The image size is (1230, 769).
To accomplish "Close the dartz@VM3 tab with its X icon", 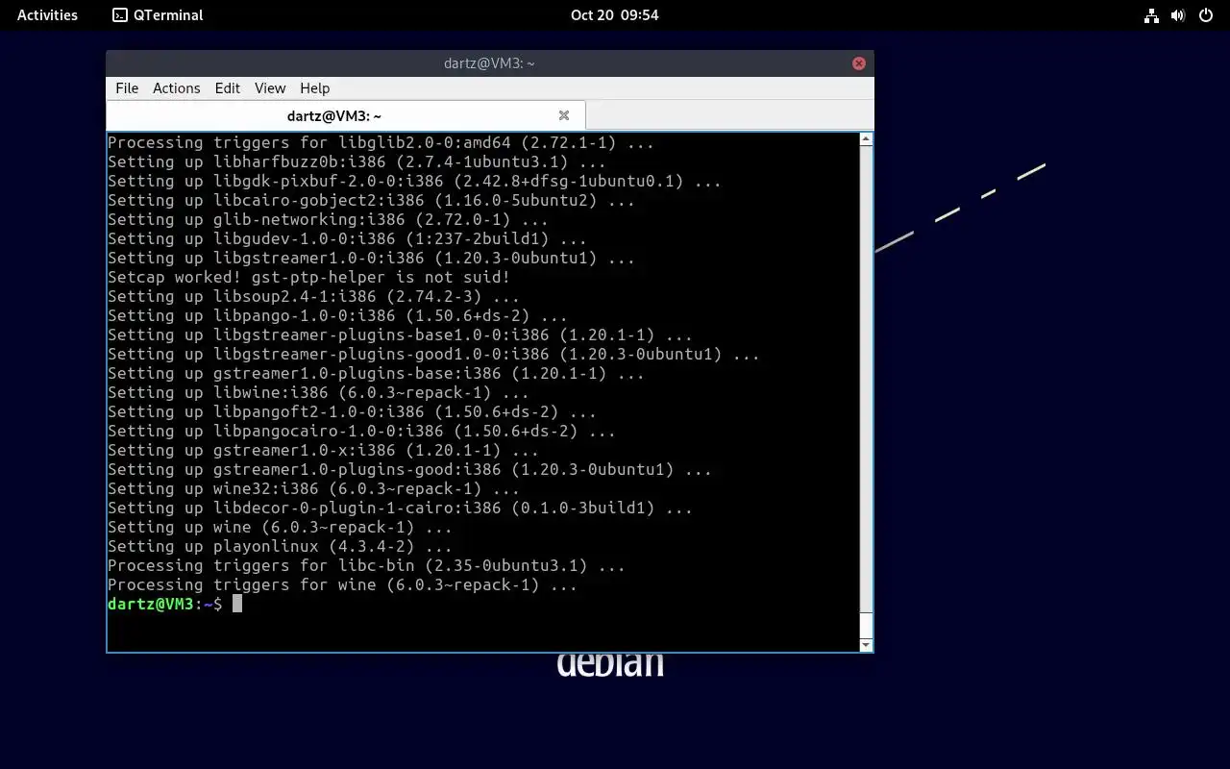I will click(564, 115).
